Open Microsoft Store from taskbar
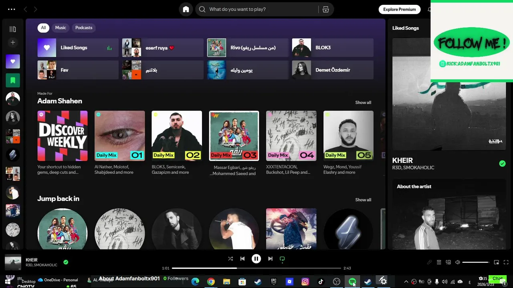This screenshot has height=288, width=513. pyautogui.click(x=242, y=282)
